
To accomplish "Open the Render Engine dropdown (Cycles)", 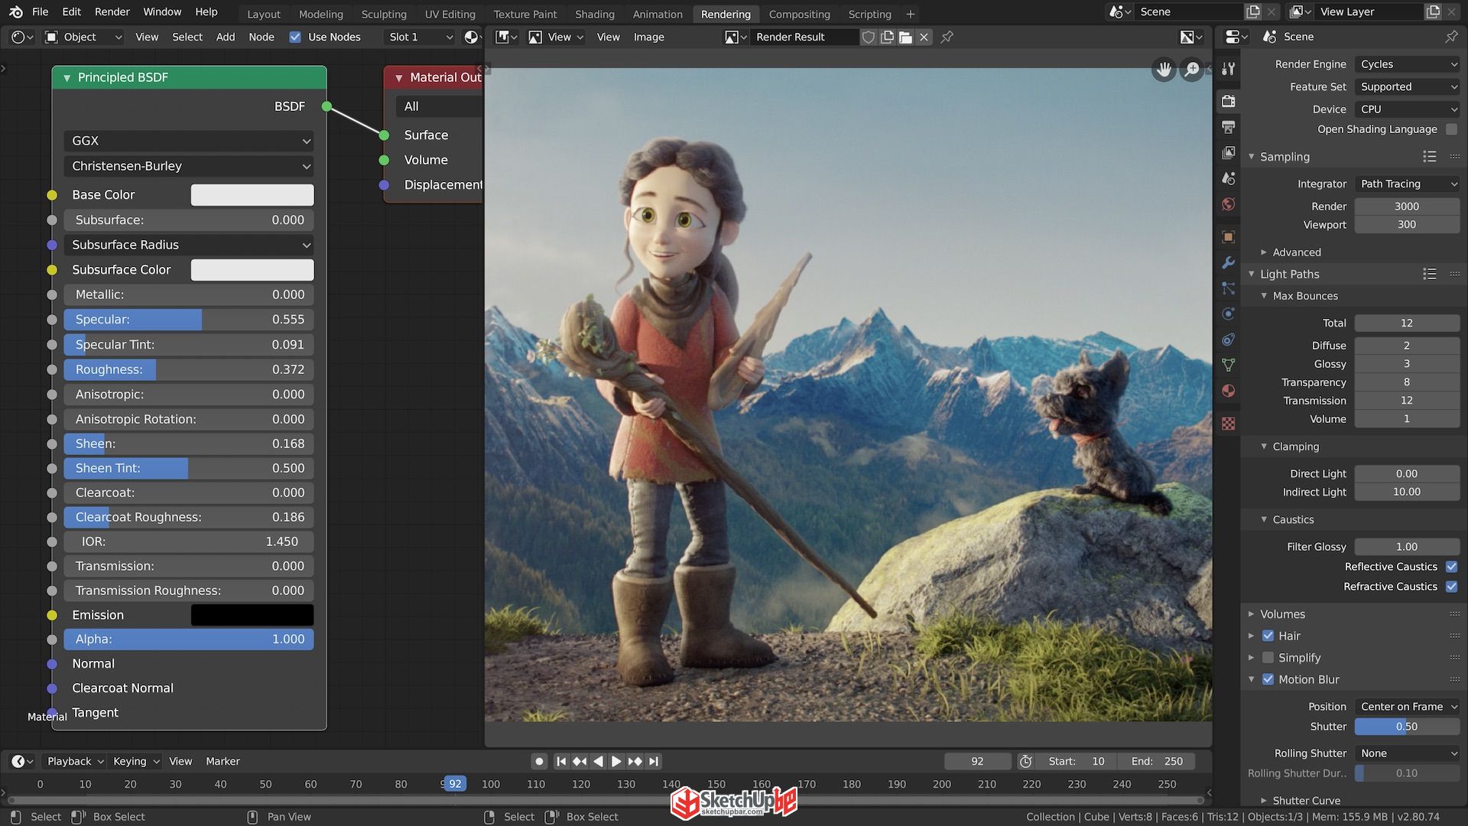I will click(1407, 64).
